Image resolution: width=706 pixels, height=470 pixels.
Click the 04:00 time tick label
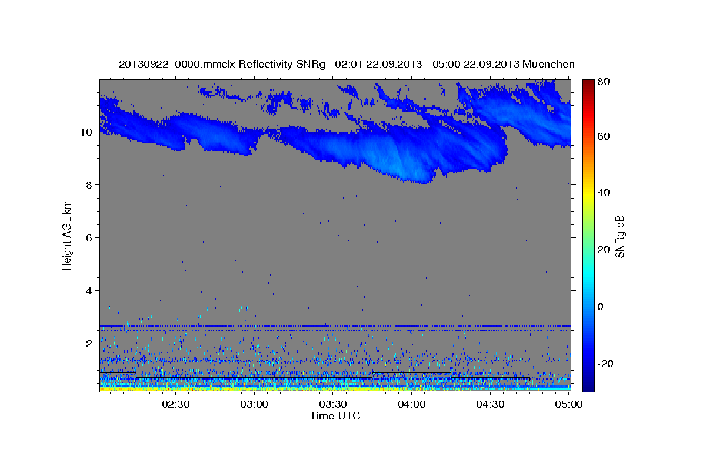[x=411, y=404]
